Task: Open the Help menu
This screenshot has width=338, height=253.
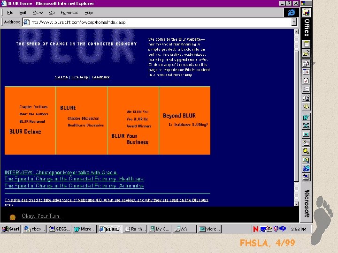Action: [x=89, y=13]
